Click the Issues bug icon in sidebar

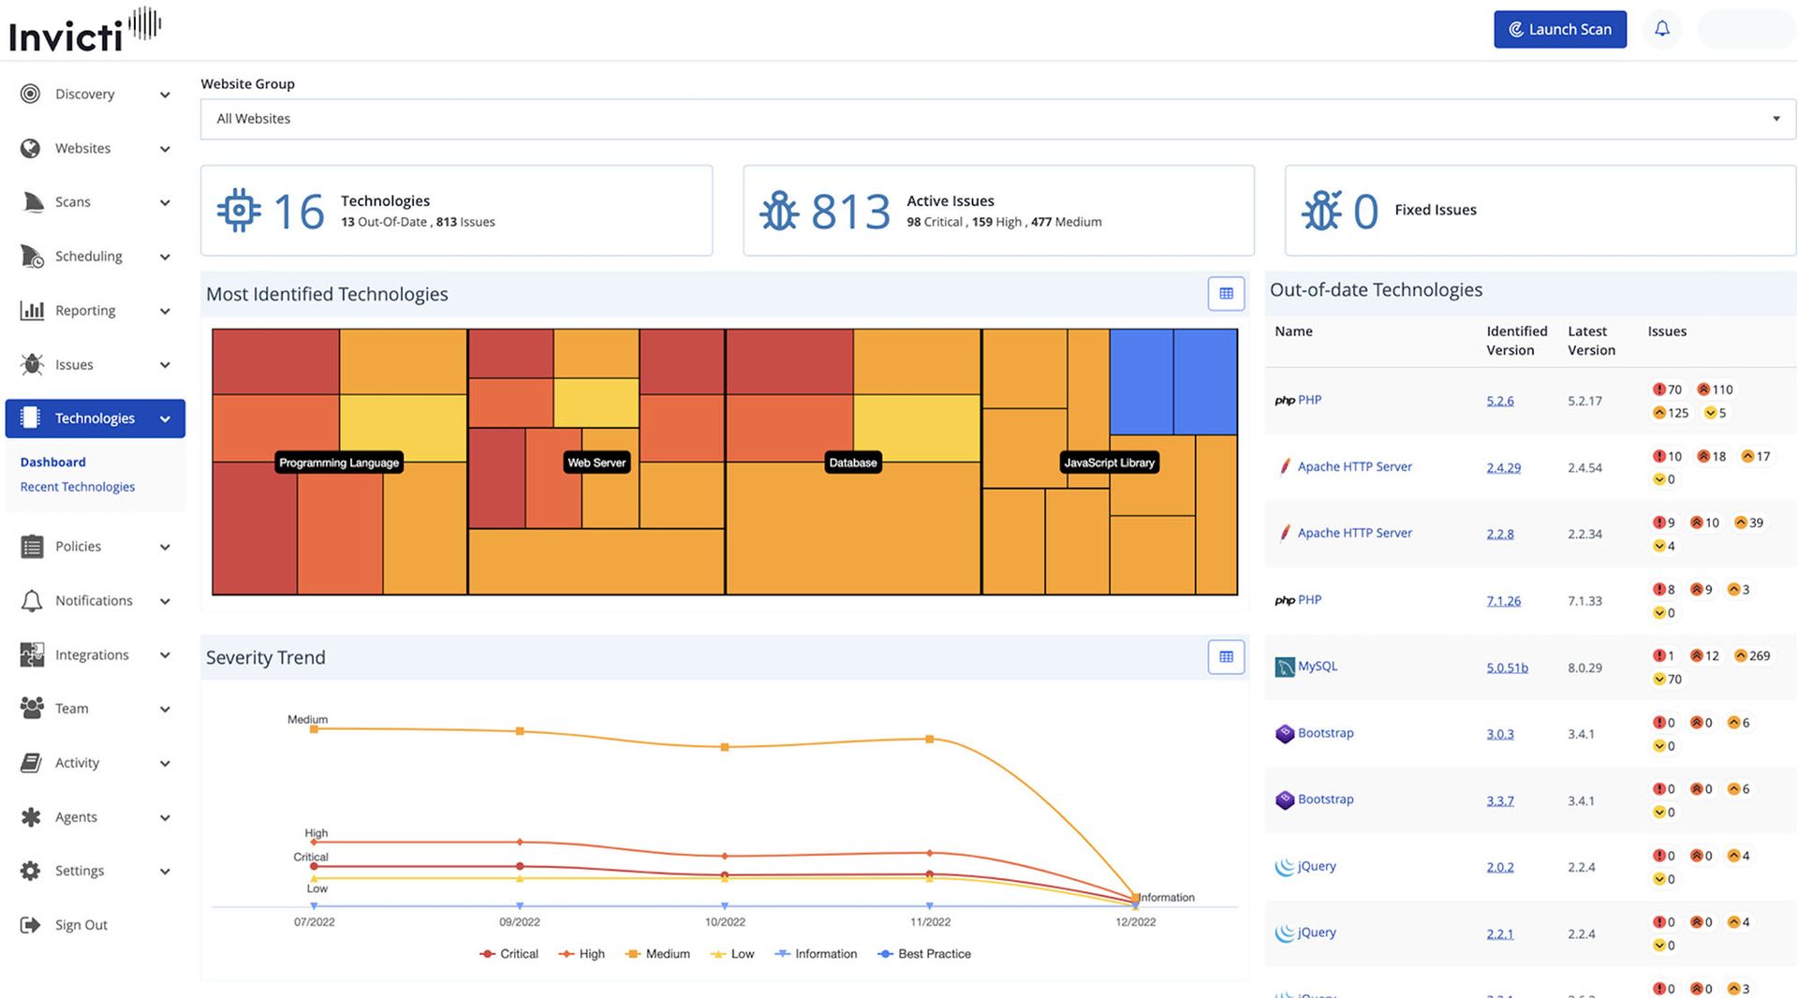pos(32,364)
